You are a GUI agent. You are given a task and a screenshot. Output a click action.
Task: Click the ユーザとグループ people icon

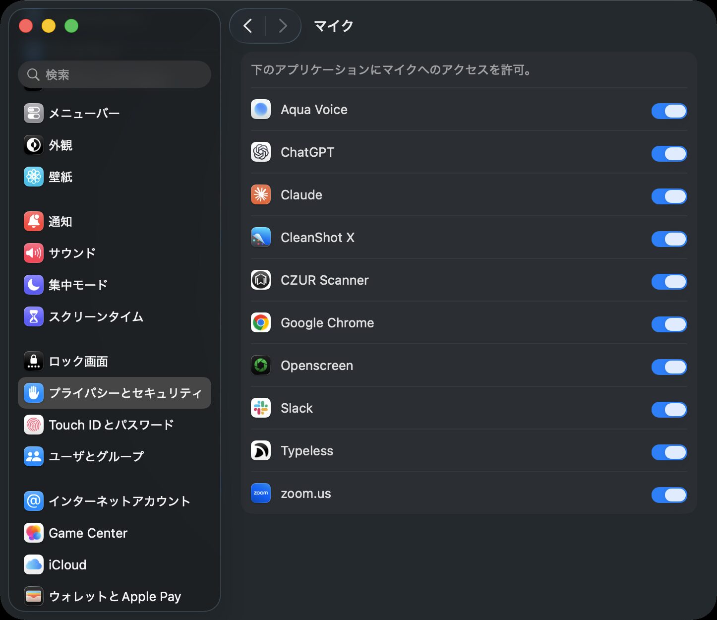(x=34, y=456)
